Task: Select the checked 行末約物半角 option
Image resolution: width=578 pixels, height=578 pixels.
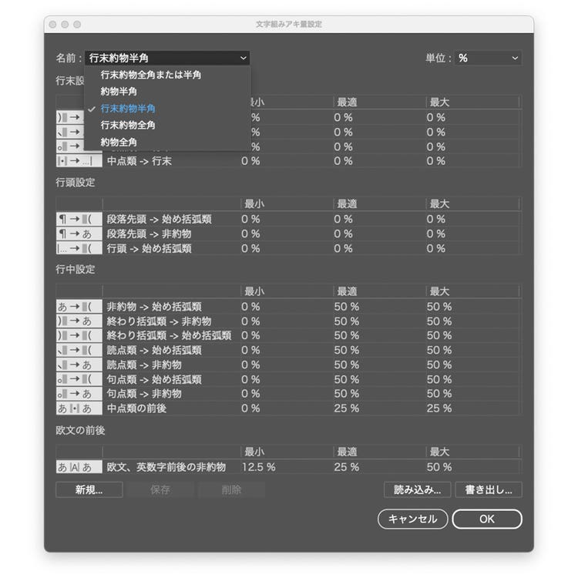Action: click(x=128, y=109)
